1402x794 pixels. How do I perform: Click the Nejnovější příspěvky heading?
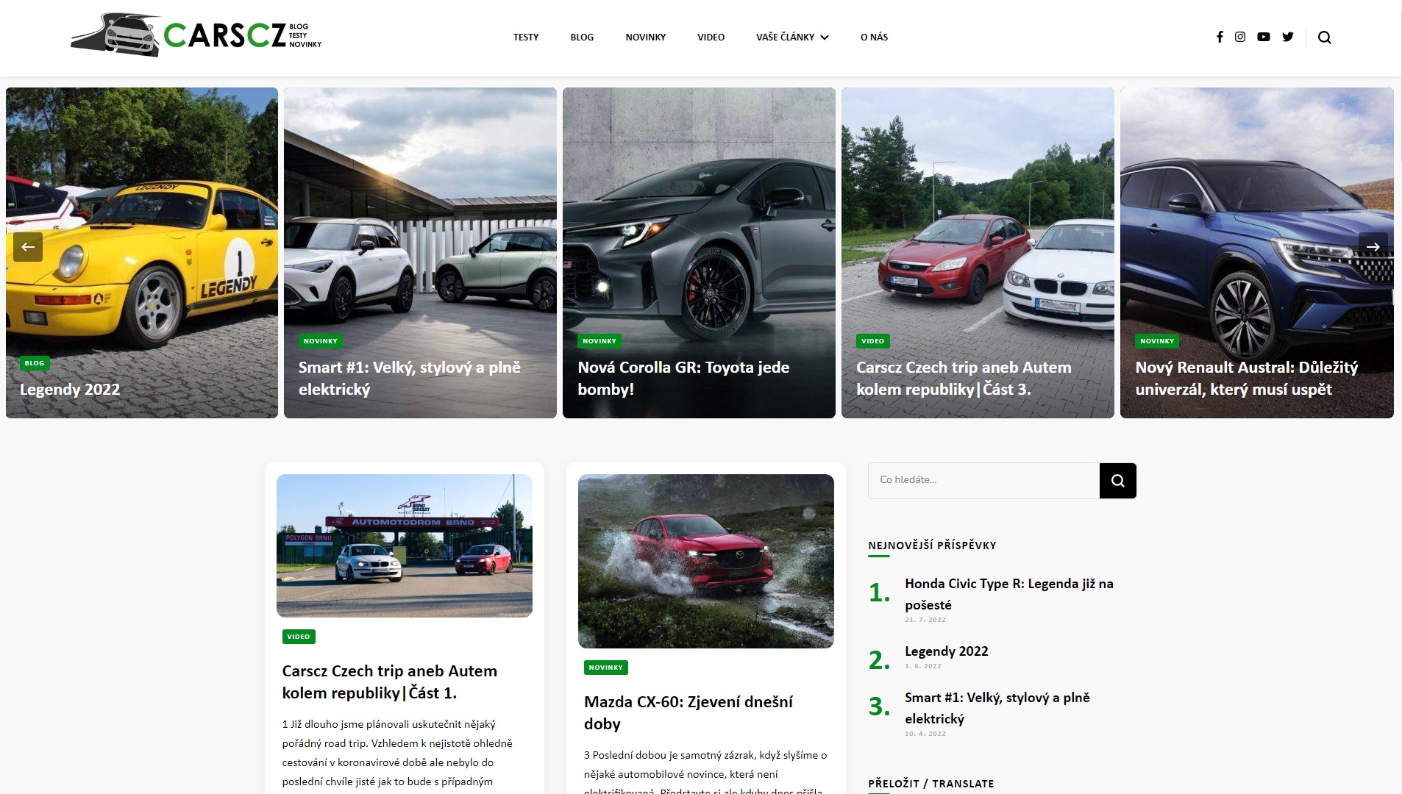932,546
